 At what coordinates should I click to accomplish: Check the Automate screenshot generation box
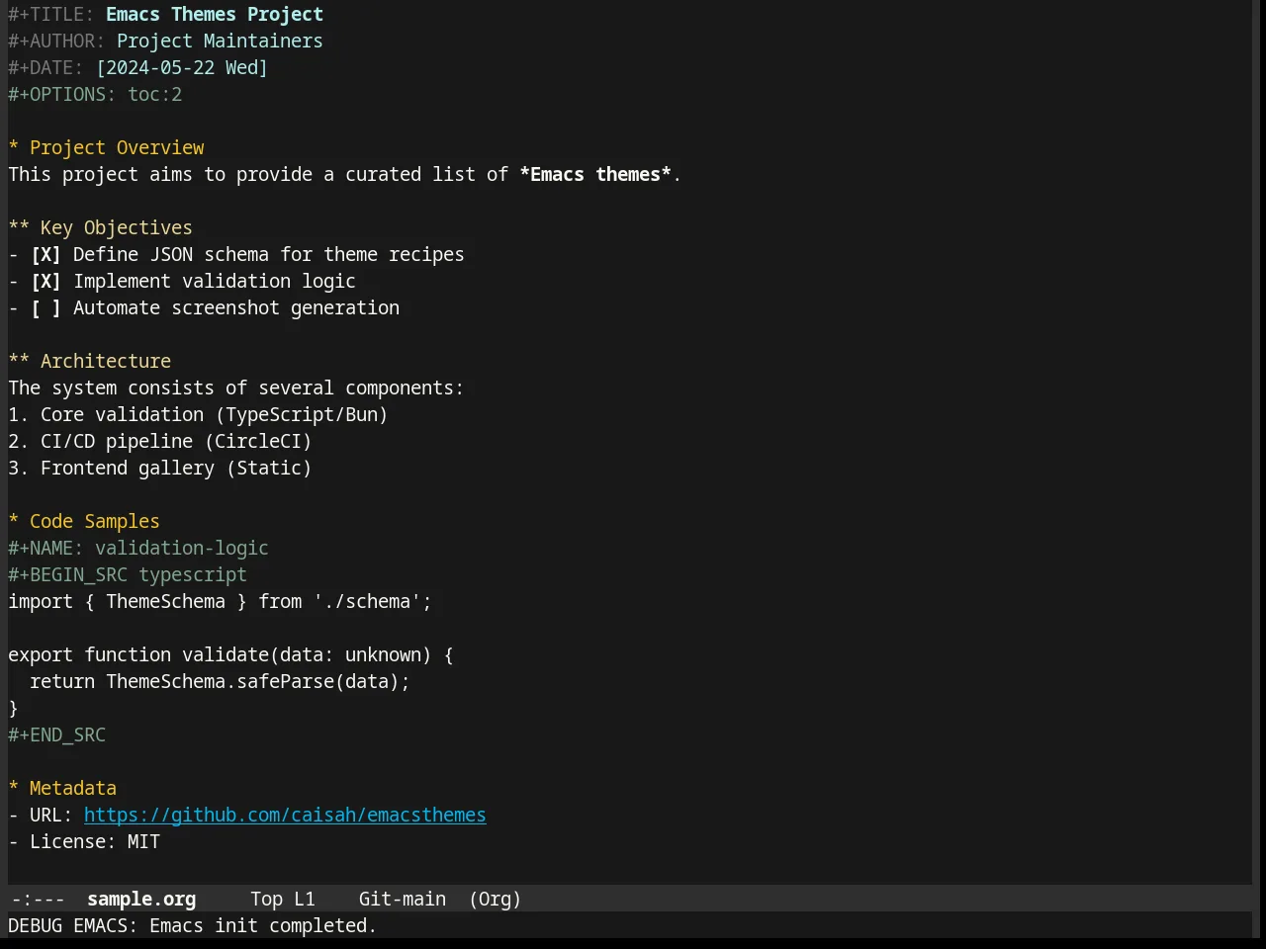click(x=45, y=308)
